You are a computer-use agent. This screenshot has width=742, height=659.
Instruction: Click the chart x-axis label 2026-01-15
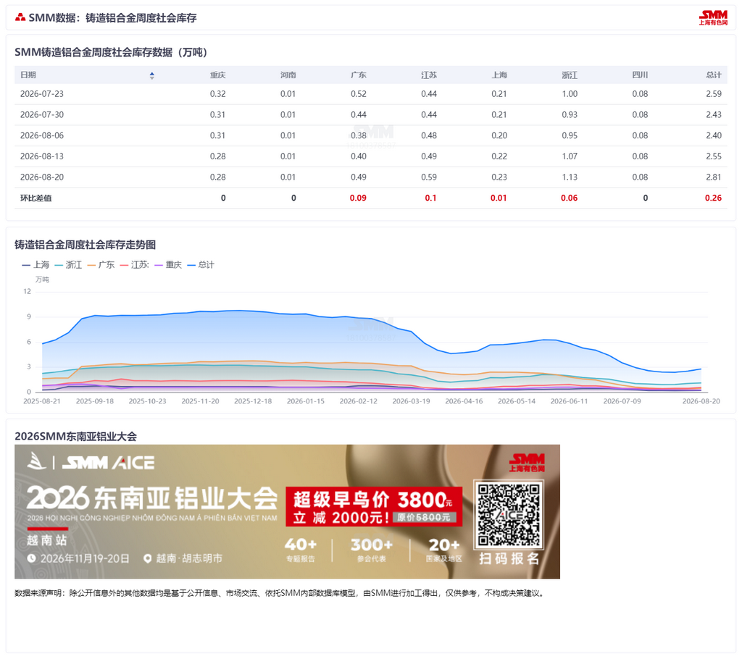coord(306,401)
